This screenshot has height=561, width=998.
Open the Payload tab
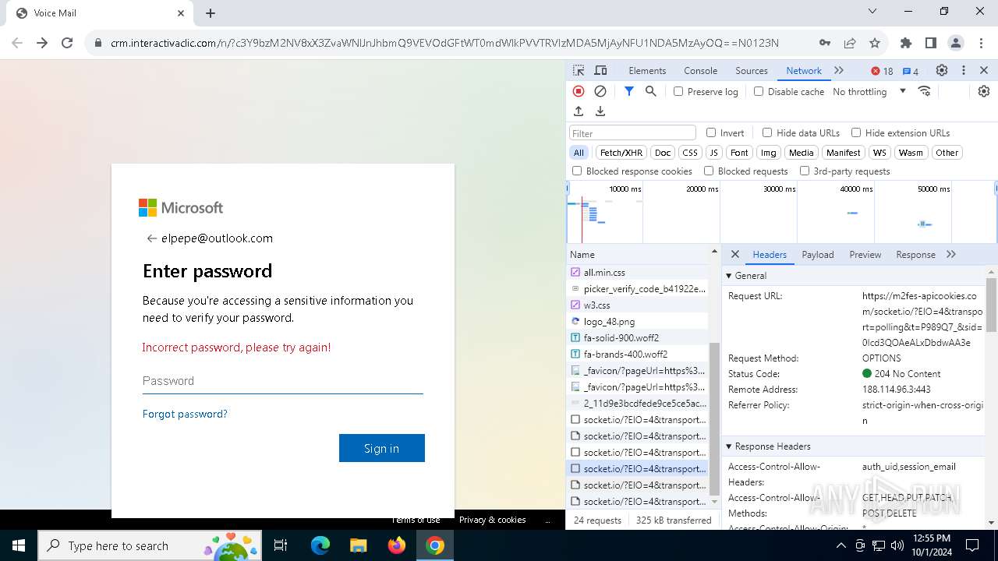pos(818,255)
